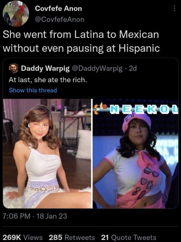Click Daddy Warpig's small avatar
Image resolution: width=181 pixels, height=242 pixels.
click(x=14, y=68)
